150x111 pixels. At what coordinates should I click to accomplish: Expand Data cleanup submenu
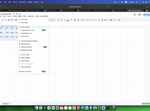(x=33, y=61)
